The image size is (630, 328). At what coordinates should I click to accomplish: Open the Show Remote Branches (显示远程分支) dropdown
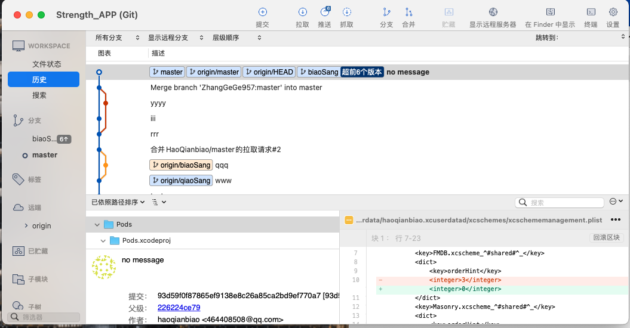click(x=176, y=38)
